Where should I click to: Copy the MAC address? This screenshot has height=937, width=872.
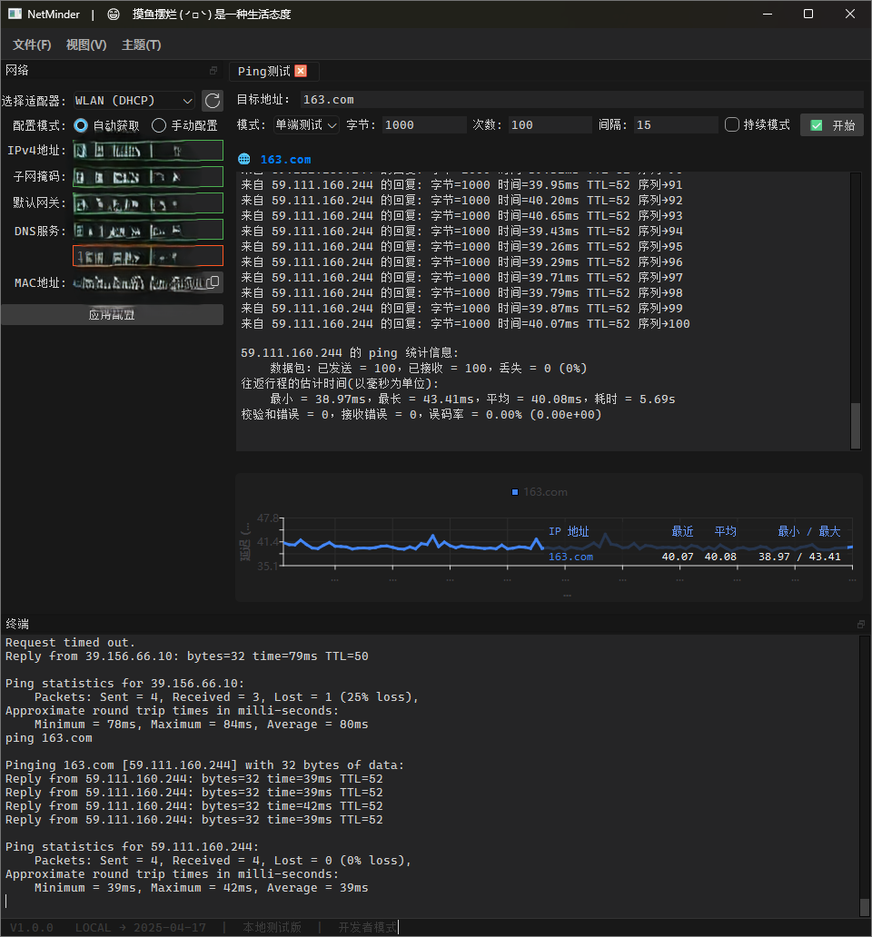pyautogui.click(x=213, y=281)
